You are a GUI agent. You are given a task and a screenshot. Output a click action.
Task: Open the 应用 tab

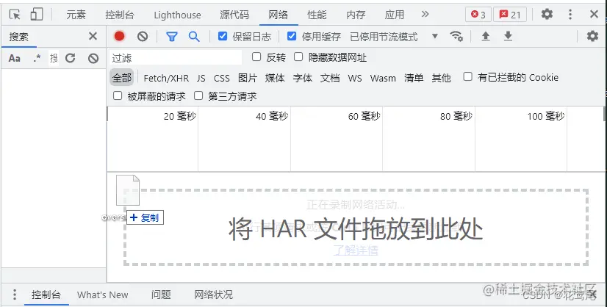[394, 15]
